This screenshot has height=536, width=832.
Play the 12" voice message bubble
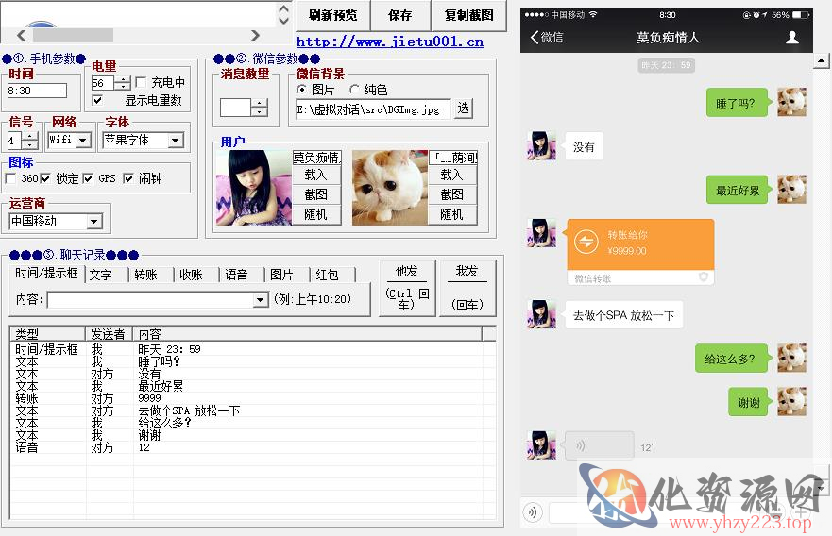coord(600,444)
